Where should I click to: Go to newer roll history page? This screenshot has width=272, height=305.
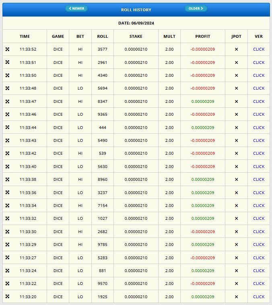pos(76,8)
